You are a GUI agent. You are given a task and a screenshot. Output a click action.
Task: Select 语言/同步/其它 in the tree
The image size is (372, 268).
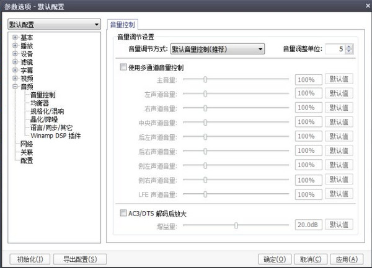pyautogui.click(x=51, y=128)
